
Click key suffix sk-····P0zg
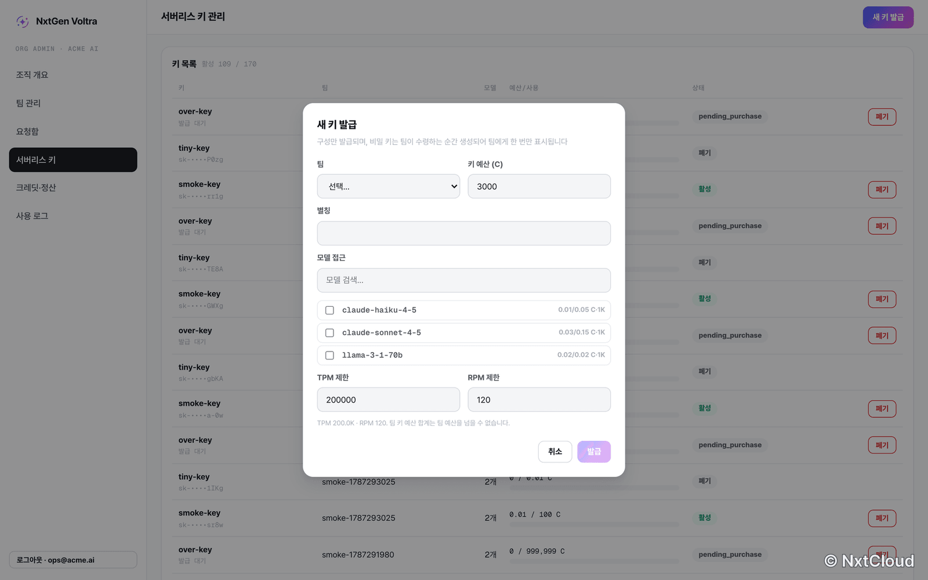click(x=201, y=159)
